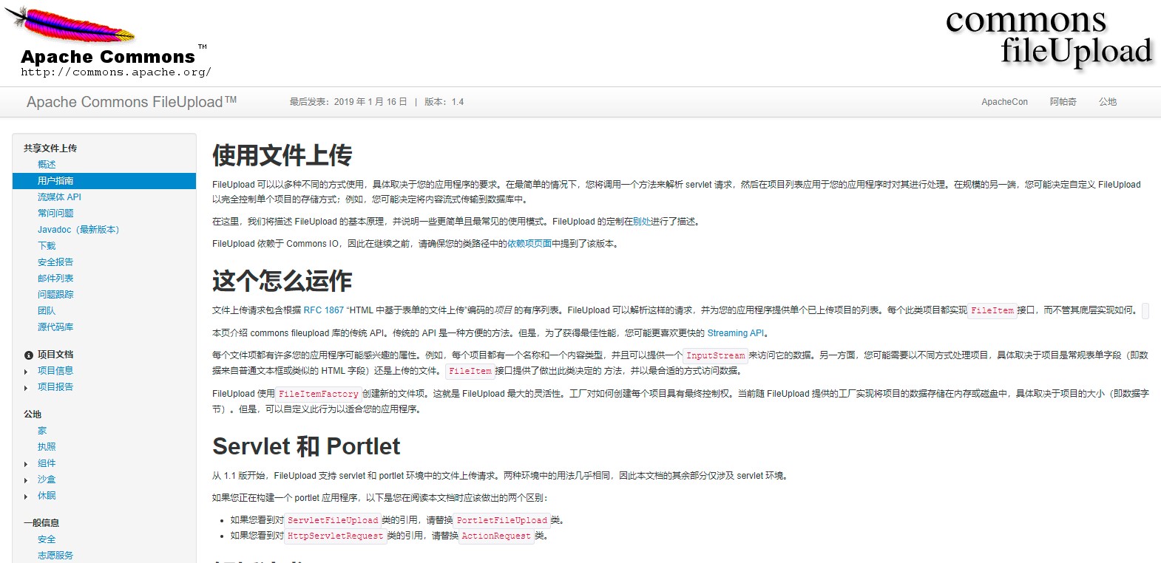The height and width of the screenshot is (563, 1161).
Task: Click the 共享文件上传 sidebar header
Action: click(x=50, y=148)
